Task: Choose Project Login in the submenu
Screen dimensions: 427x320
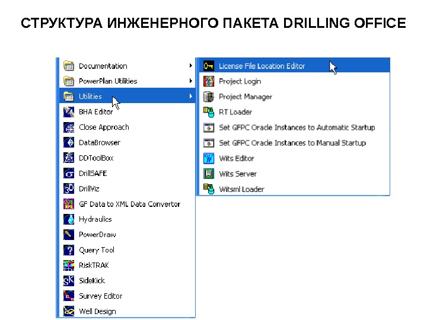Action: [294, 81]
